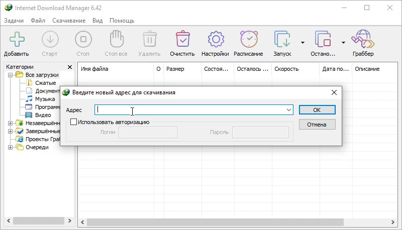Open the Помощь menu

pos(122,21)
